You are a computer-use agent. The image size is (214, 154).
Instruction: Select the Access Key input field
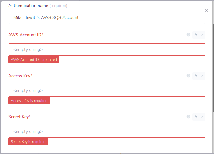[107, 91]
